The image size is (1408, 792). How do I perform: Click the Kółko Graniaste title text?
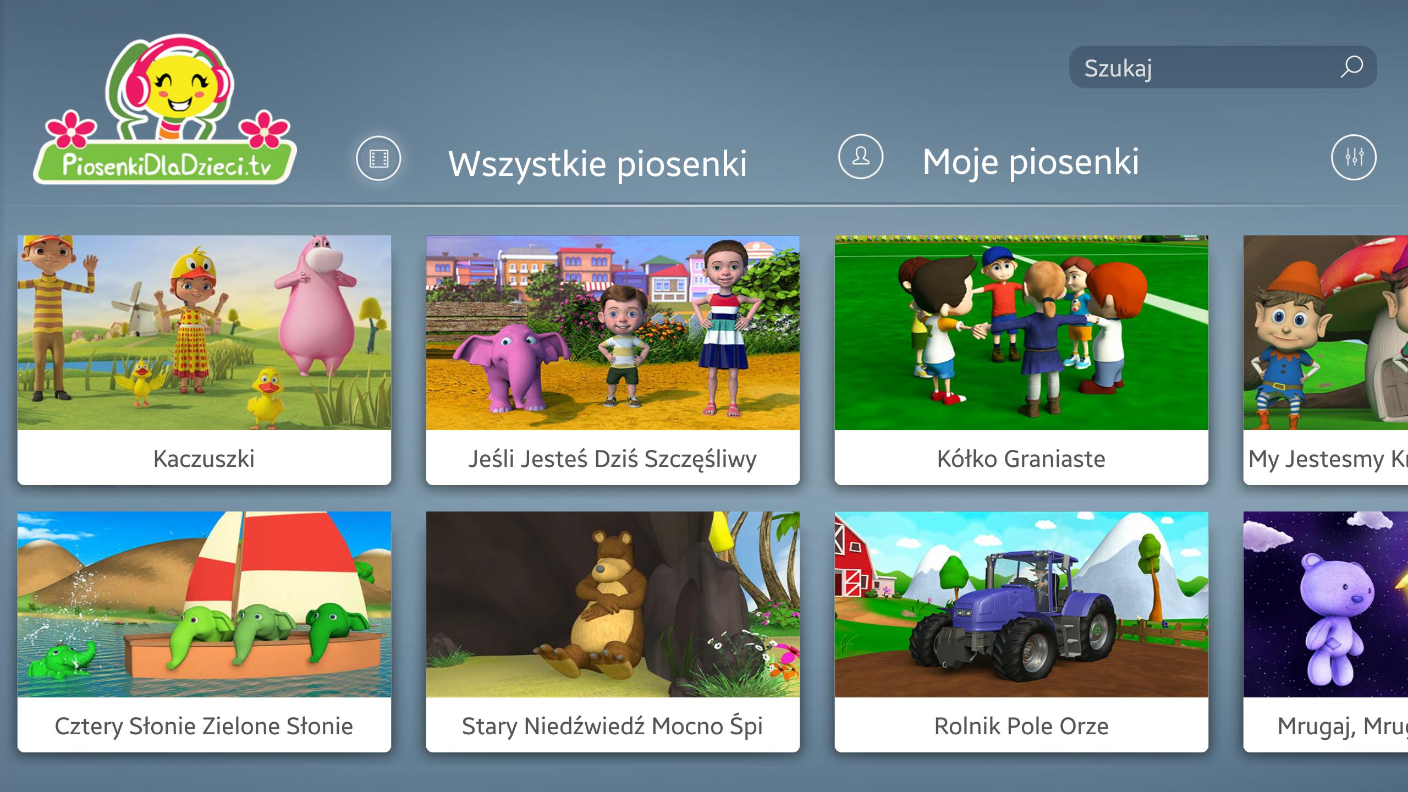click(x=1021, y=459)
